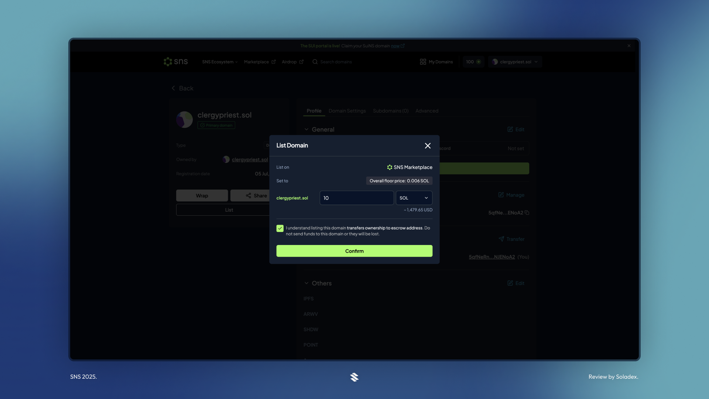The image size is (709, 399).
Task: Close the List Domain dialog
Action: pyautogui.click(x=428, y=146)
